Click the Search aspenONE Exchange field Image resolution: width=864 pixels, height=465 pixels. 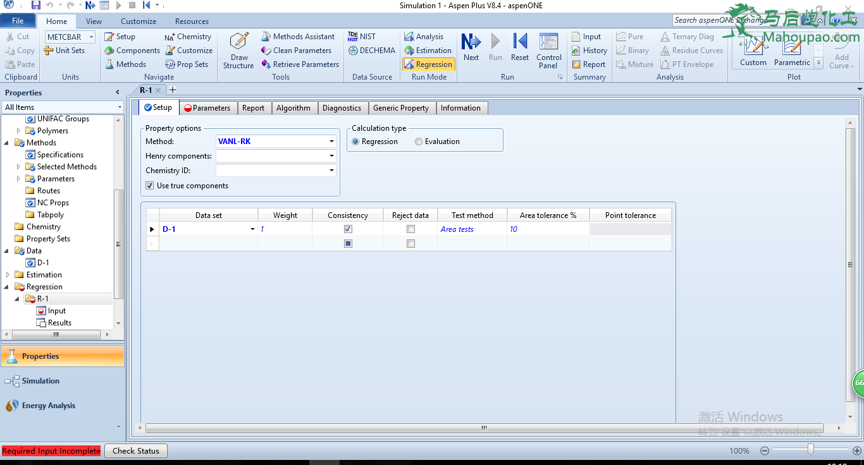point(734,20)
